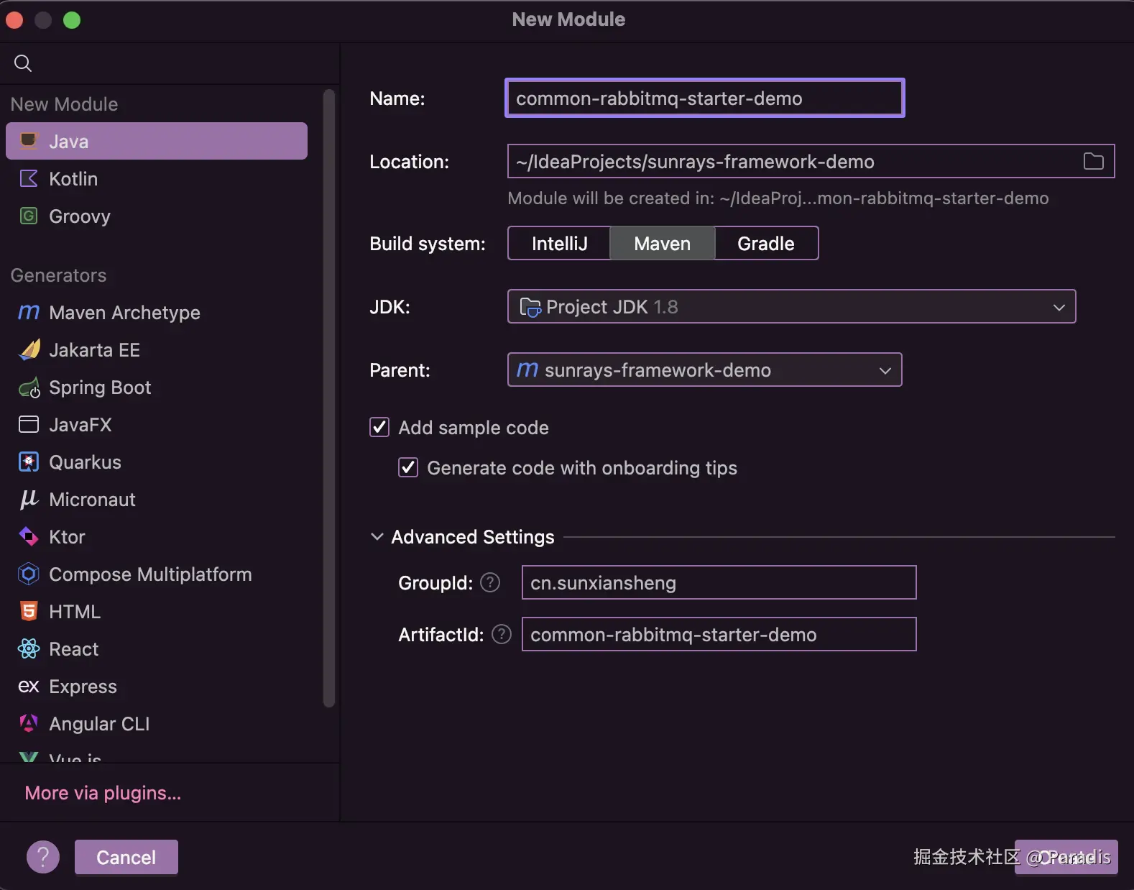Open help with question mark button
This screenshot has width=1134, height=890.
pos(43,857)
